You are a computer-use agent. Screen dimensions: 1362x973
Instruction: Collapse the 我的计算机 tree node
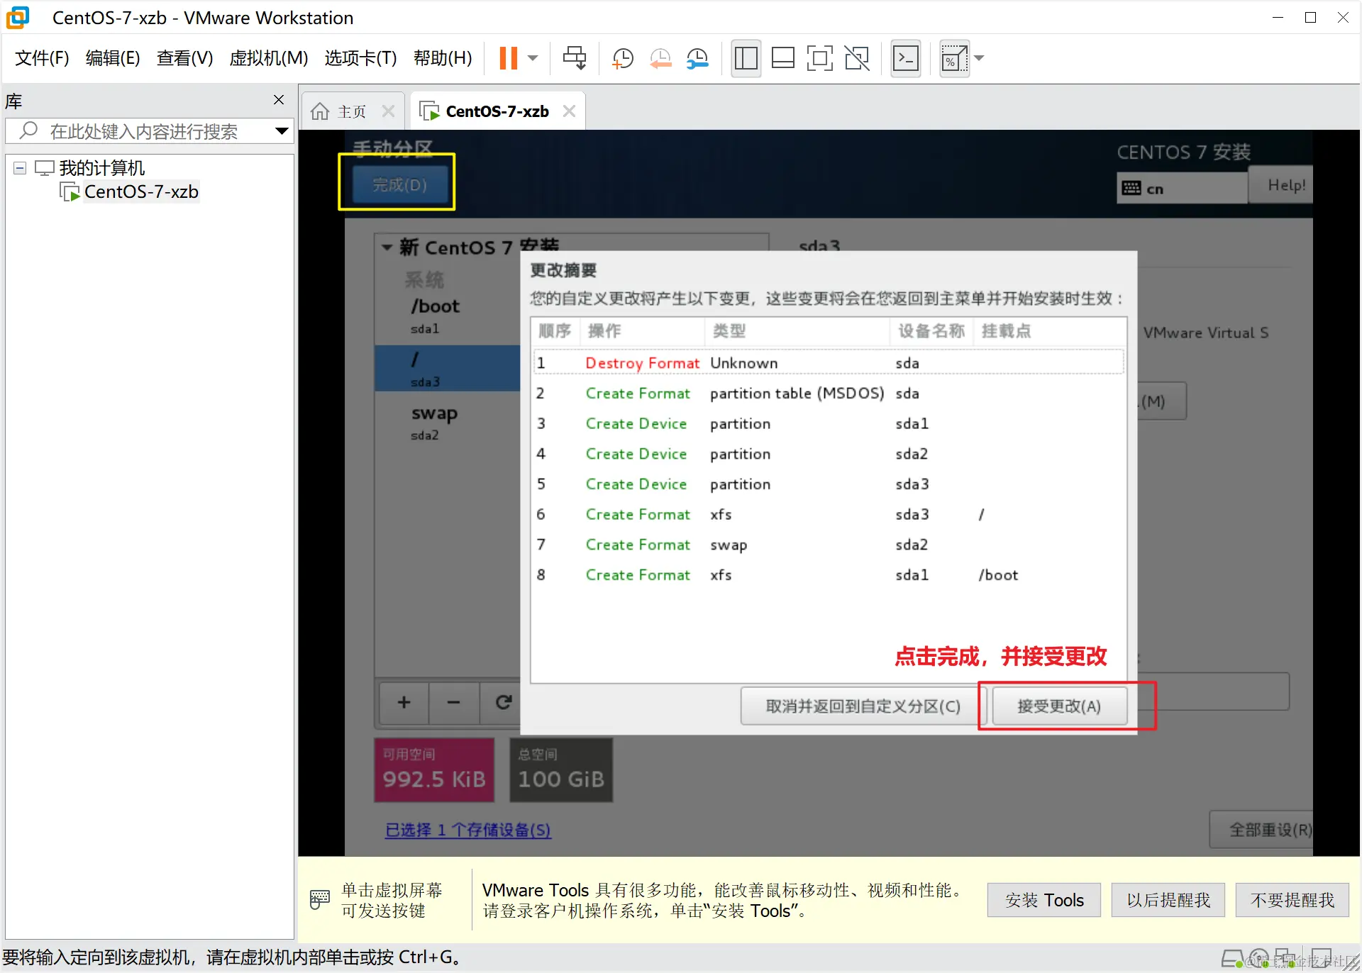(x=20, y=168)
